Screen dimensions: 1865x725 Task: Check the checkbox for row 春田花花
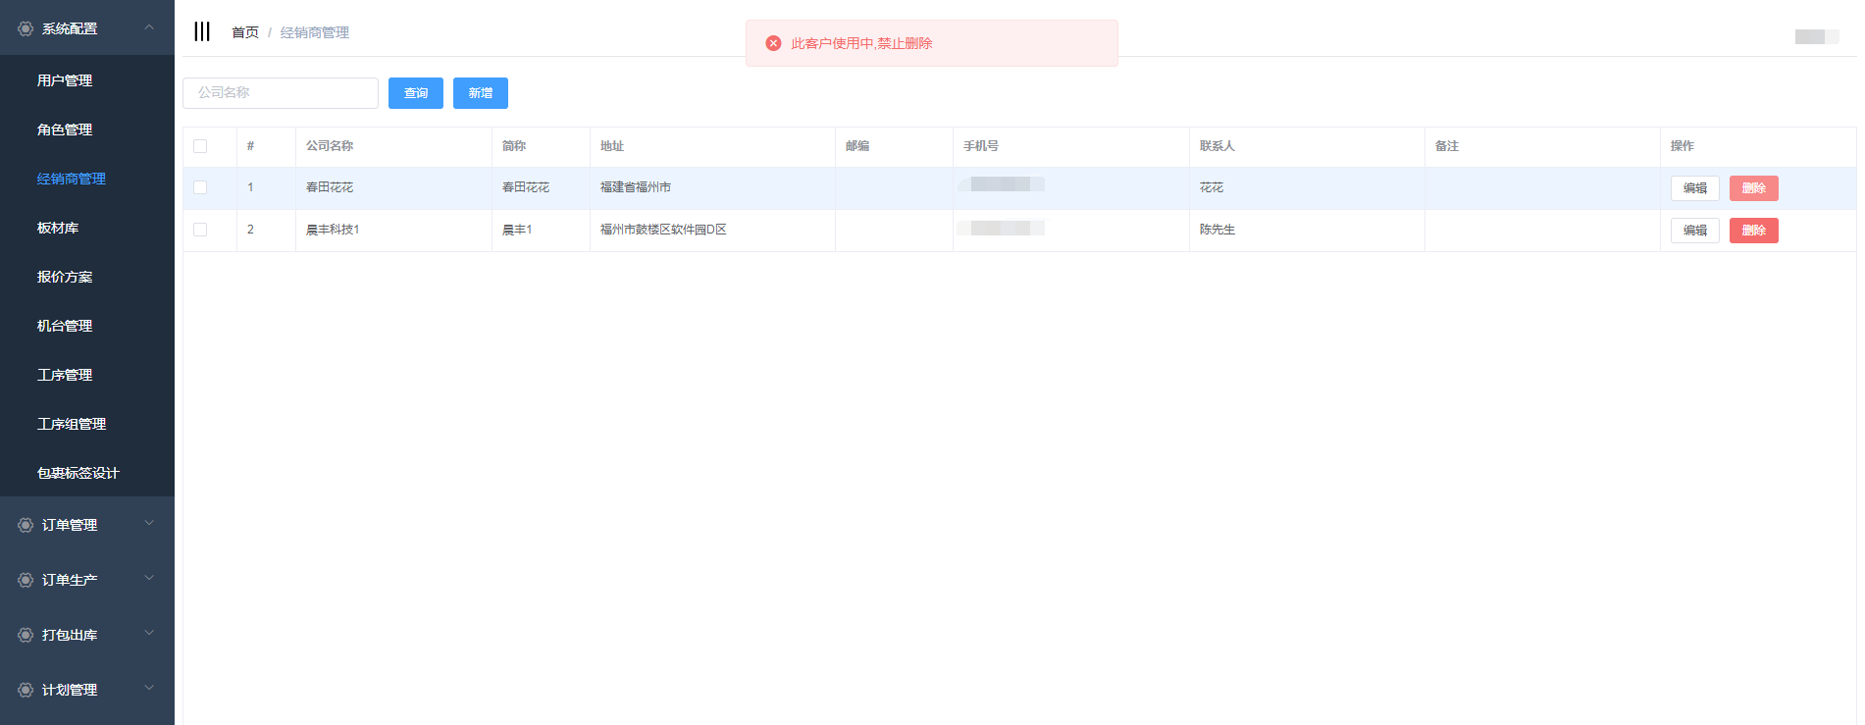[x=200, y=187]
